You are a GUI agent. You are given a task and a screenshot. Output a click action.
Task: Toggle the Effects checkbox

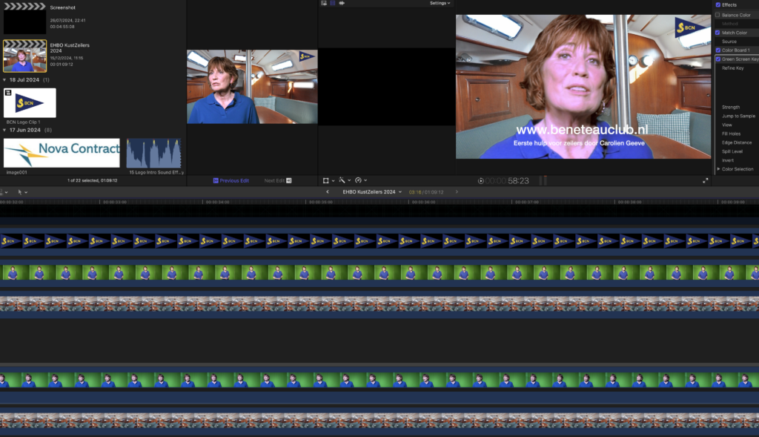point(717,4)
